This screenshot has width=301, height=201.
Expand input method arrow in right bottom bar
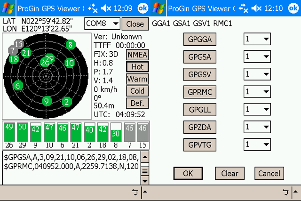tap(296, 192)
